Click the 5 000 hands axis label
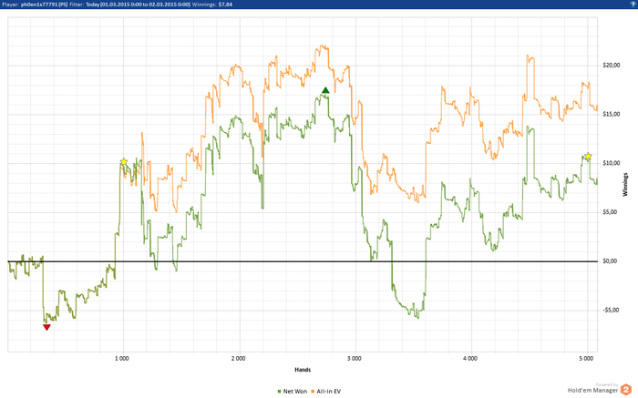Viewport: 638px width, 398px height. [x=586, y=359]
